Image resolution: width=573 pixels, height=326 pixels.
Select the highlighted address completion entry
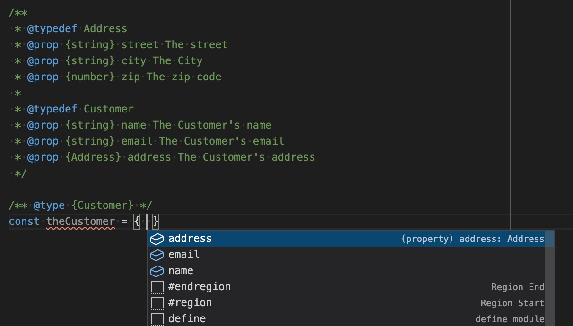pyautogui.click(x=190, y=239)
